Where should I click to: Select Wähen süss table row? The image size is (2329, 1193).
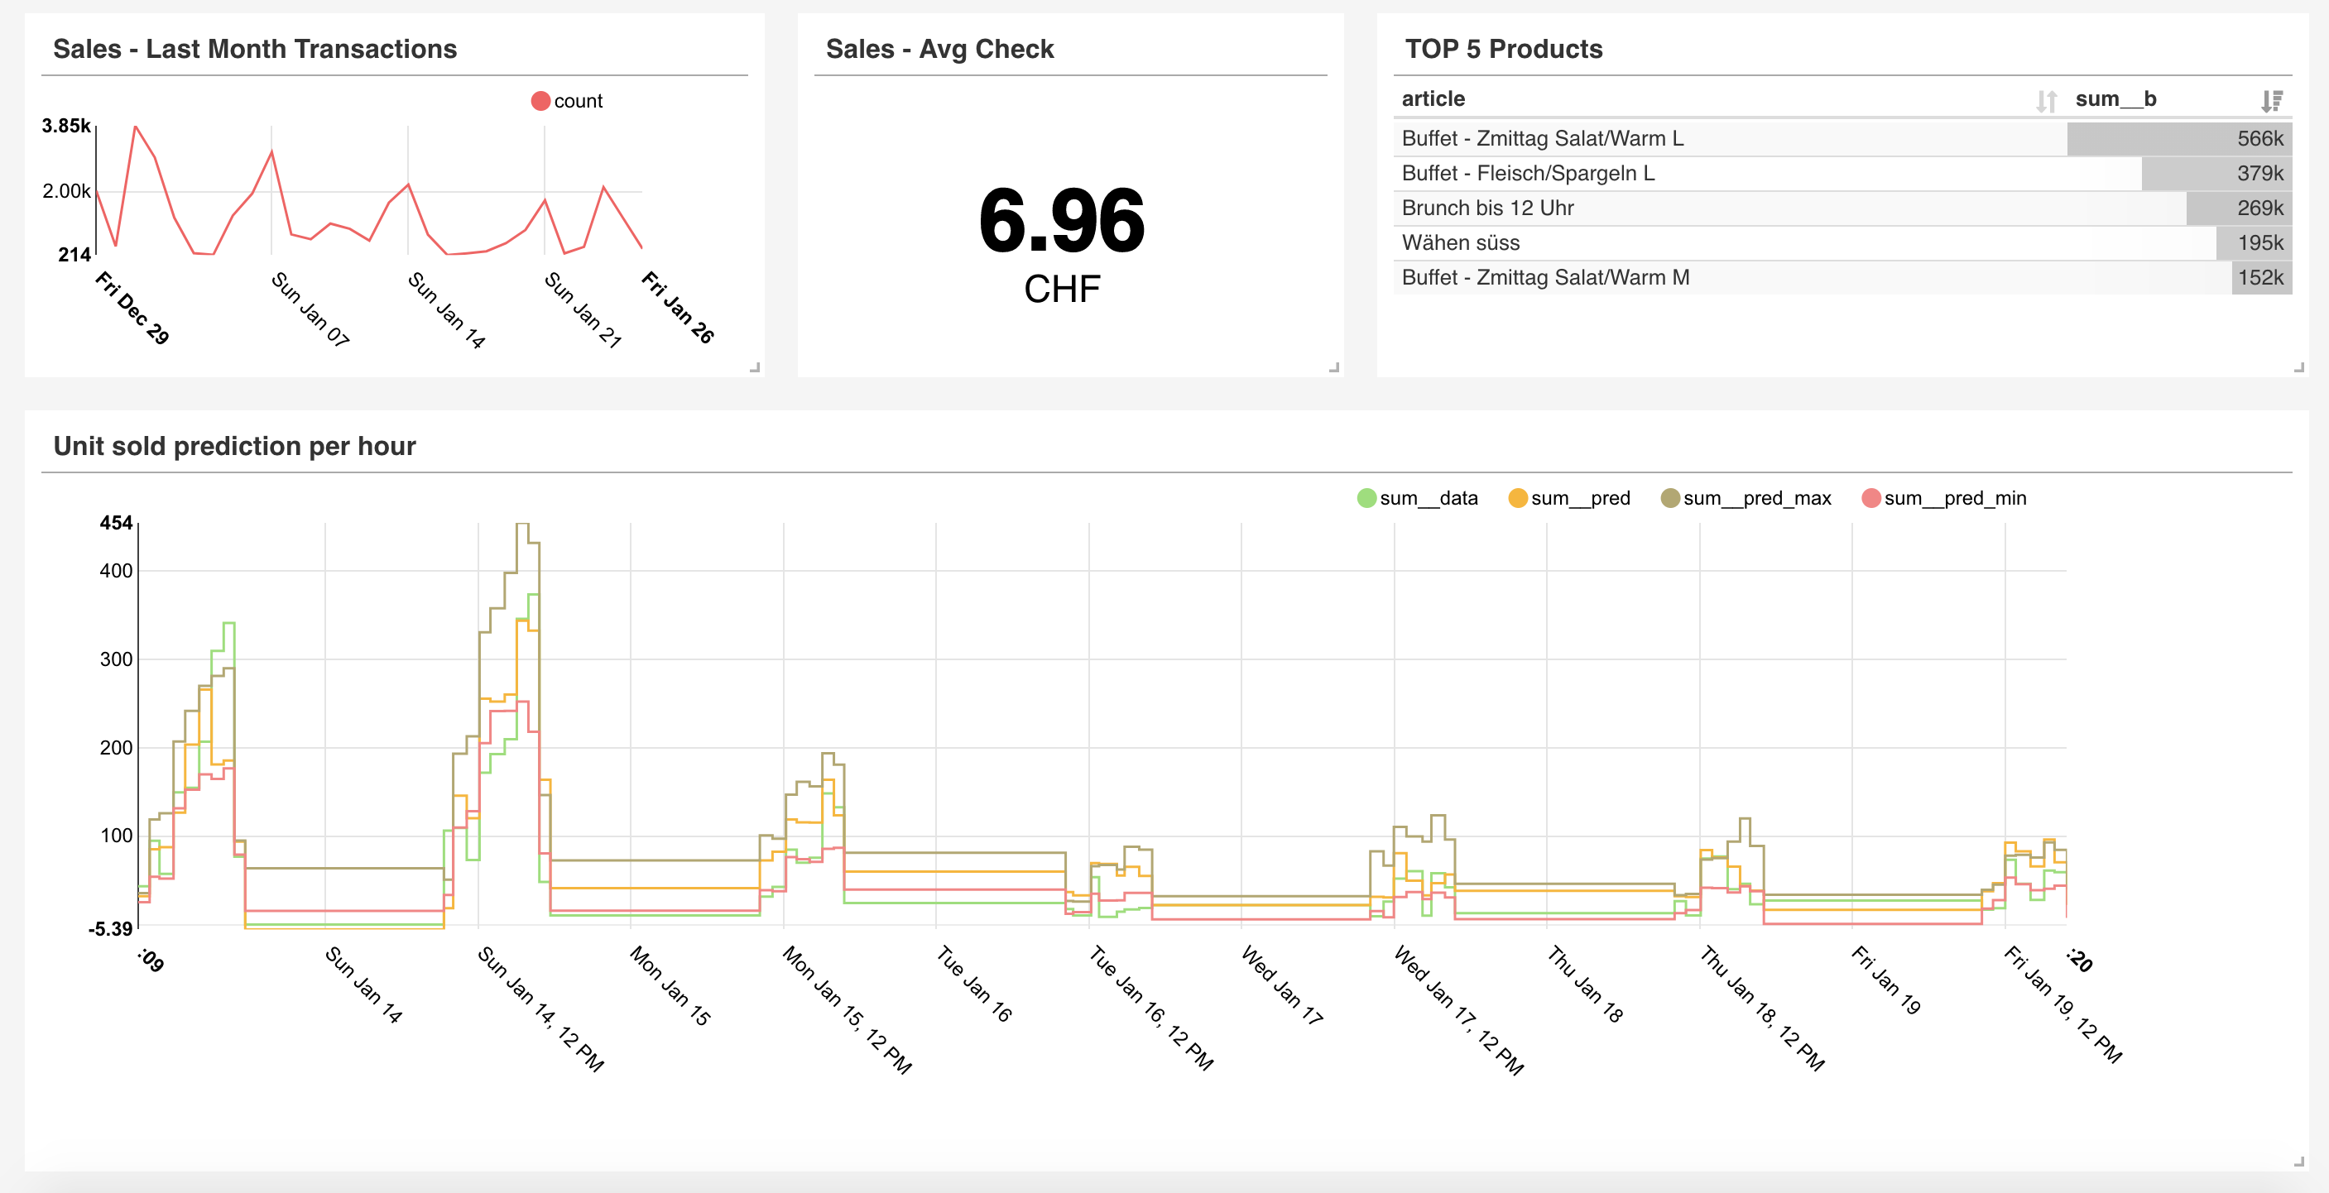click(1460, 242)
